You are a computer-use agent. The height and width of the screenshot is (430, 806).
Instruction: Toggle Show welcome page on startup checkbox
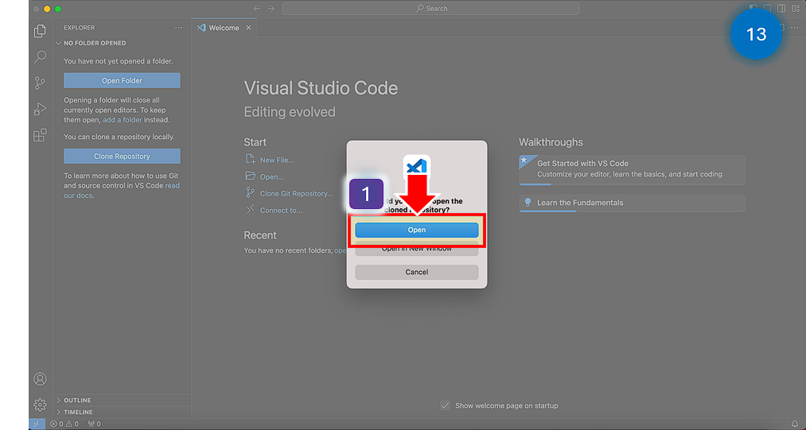click(x=445, y=405)
